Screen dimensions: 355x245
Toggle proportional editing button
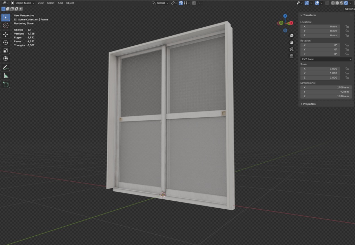click(194, 3)
